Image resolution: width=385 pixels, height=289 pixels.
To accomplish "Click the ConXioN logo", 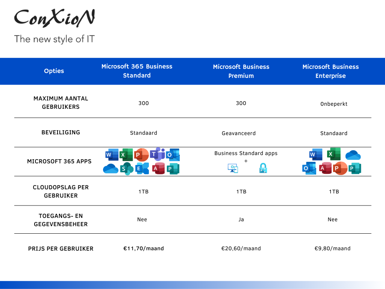I will 55,18.
